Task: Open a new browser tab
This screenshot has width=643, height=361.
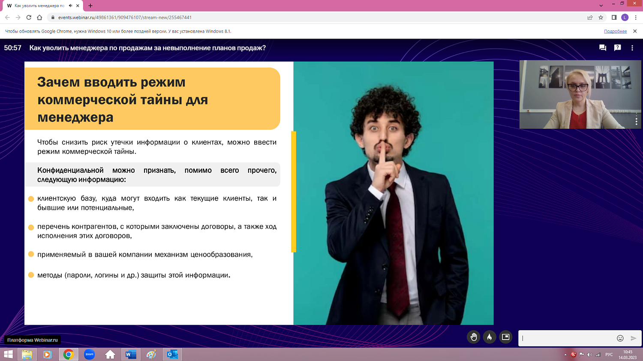Action: click(90, 6)
